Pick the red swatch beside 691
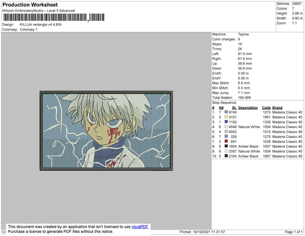This screenshot has height=236, width=305. (x=226, y=141)
